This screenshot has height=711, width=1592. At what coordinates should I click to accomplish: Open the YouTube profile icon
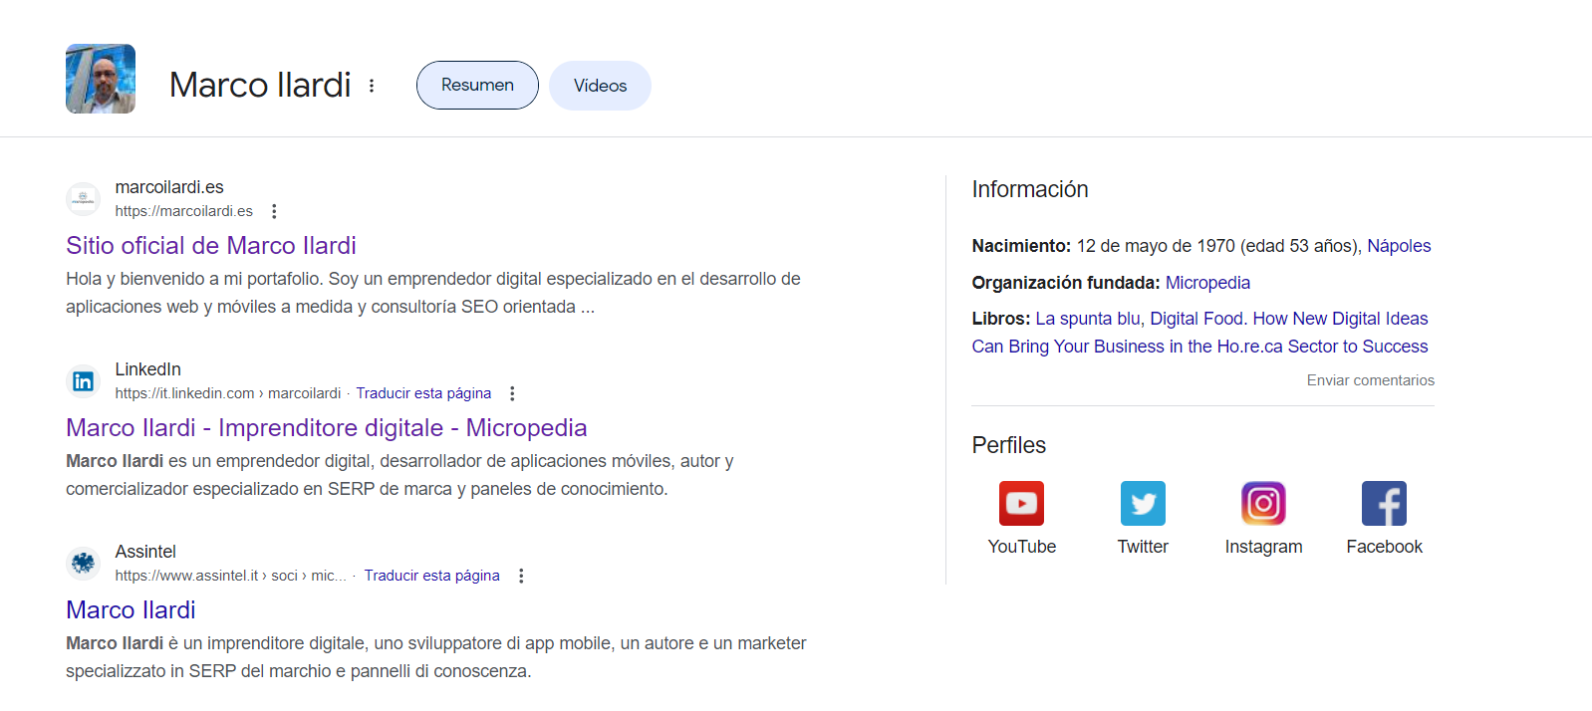pos(1021,504)
